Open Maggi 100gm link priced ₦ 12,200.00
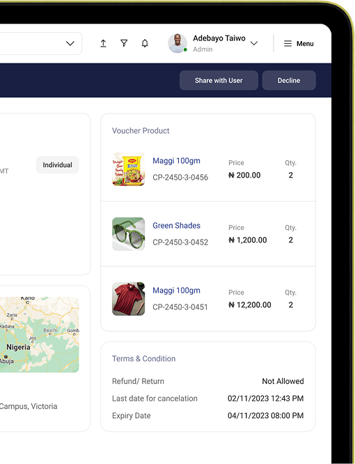The image size is (355, 464). pos(177,291)
